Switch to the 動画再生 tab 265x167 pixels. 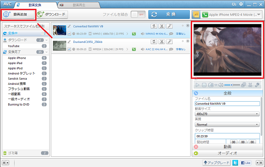tap(79, 5)
